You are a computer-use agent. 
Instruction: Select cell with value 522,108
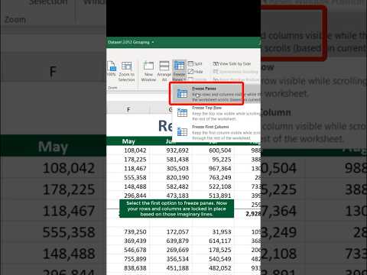point(214,186)
